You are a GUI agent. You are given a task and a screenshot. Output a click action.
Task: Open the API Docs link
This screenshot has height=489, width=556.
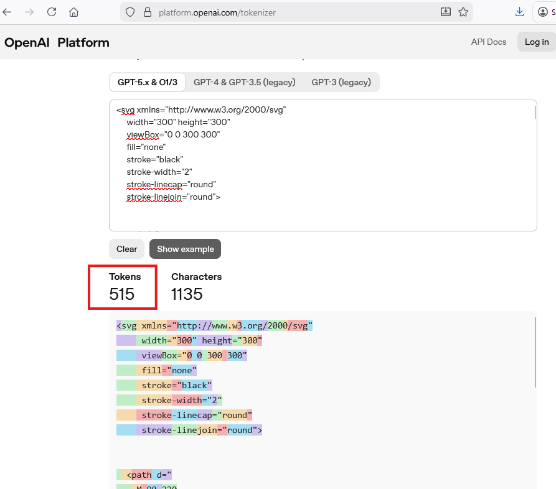point(488,42)
